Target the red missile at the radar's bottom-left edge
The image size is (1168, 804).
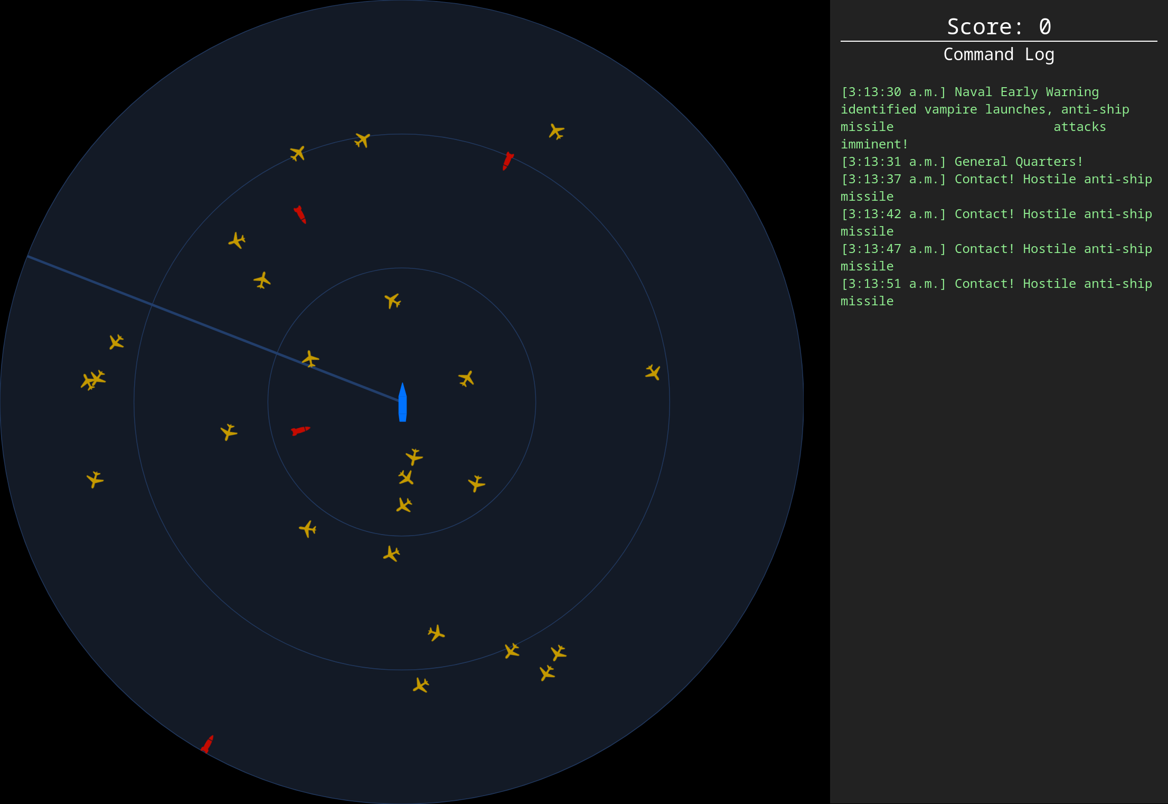[x=207, y=744]
